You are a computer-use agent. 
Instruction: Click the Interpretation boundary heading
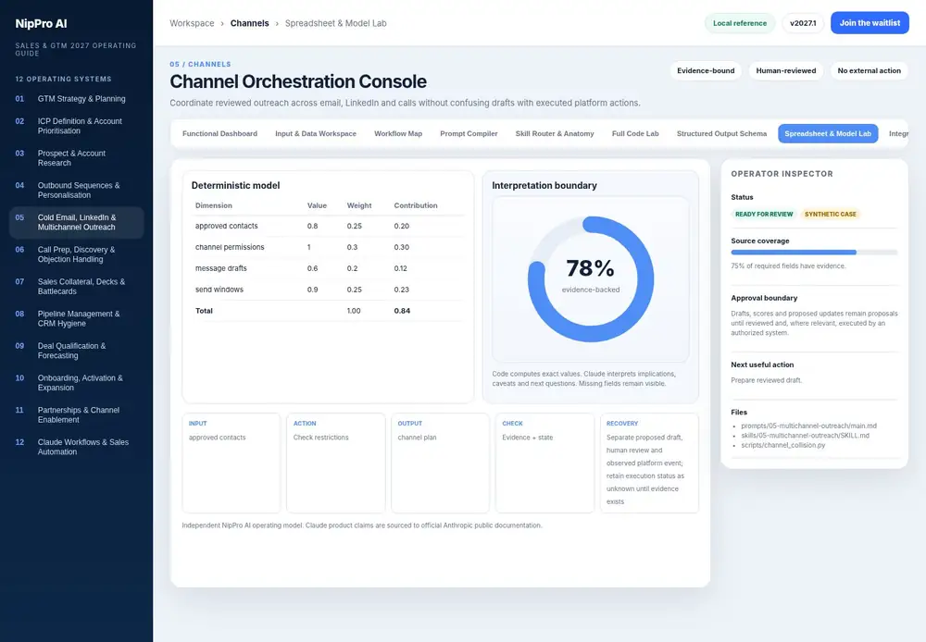[544, 185]
